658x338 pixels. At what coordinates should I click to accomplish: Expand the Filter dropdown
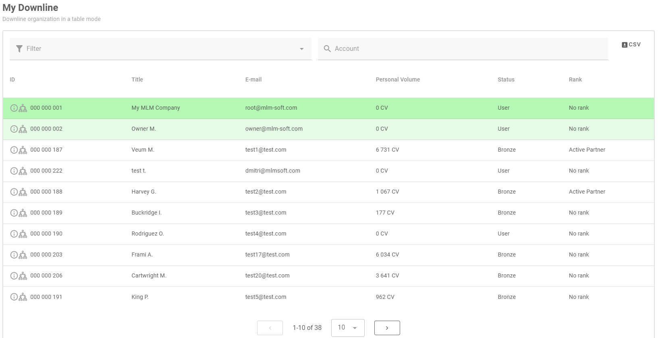[301, 49]
